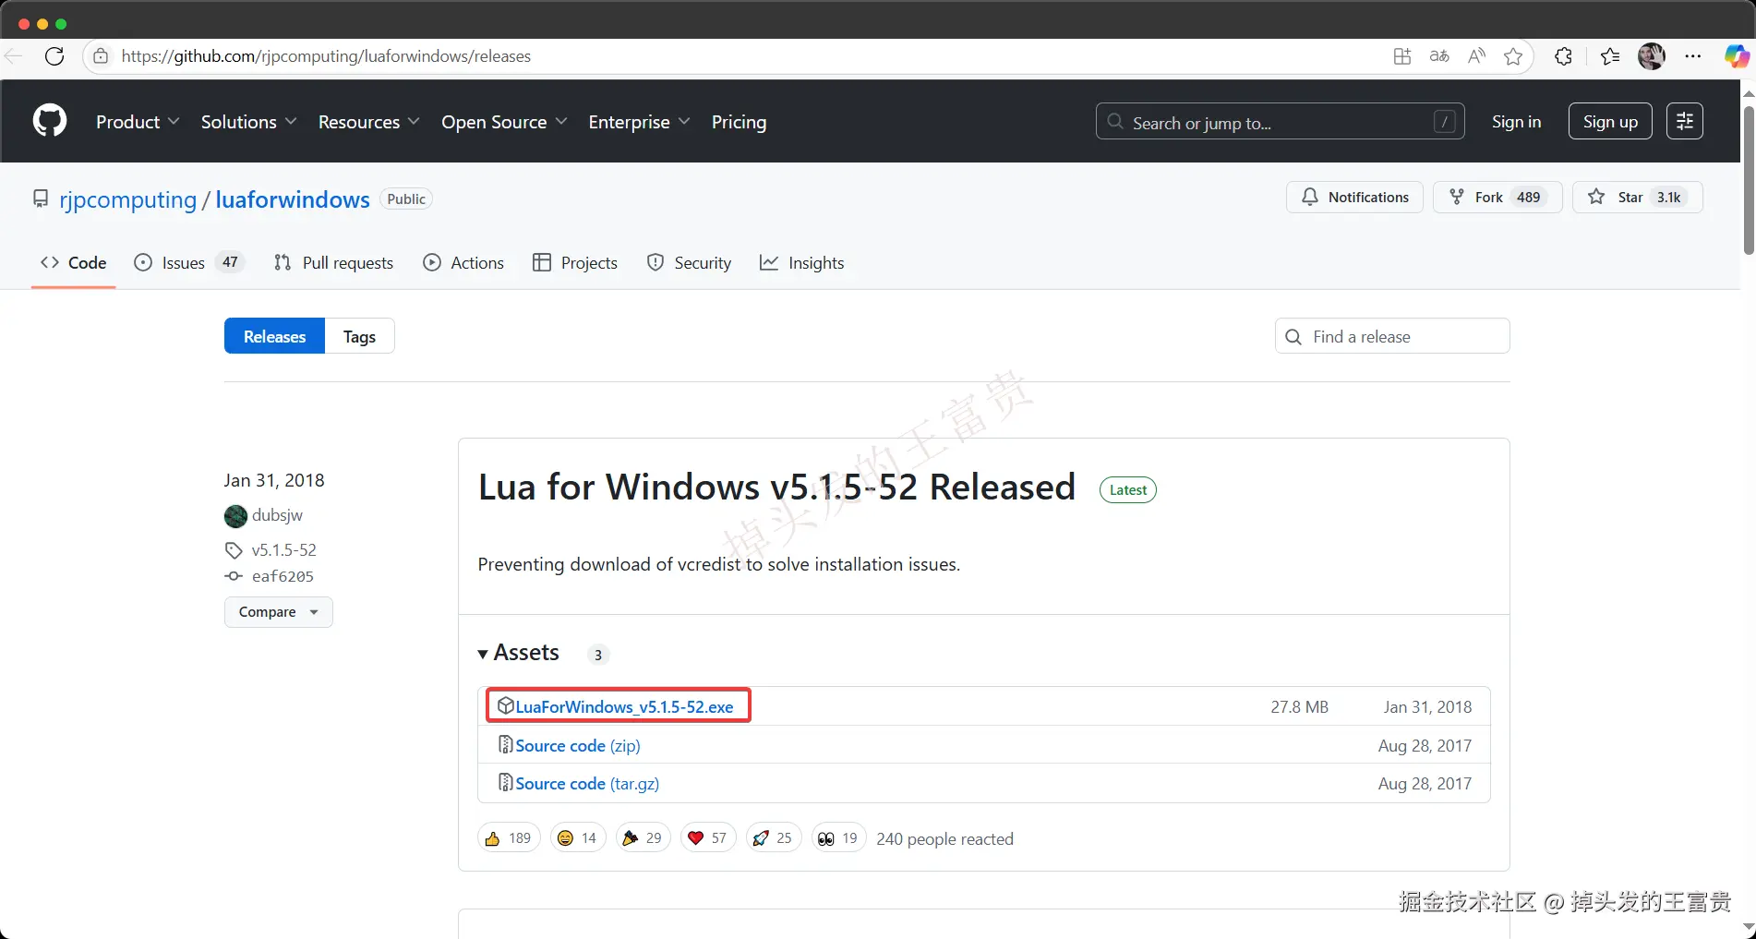Image resolution: width=1756 pixels, height=939 pixels.
Task: Open commit eaf6205
Action: point(283,576)
